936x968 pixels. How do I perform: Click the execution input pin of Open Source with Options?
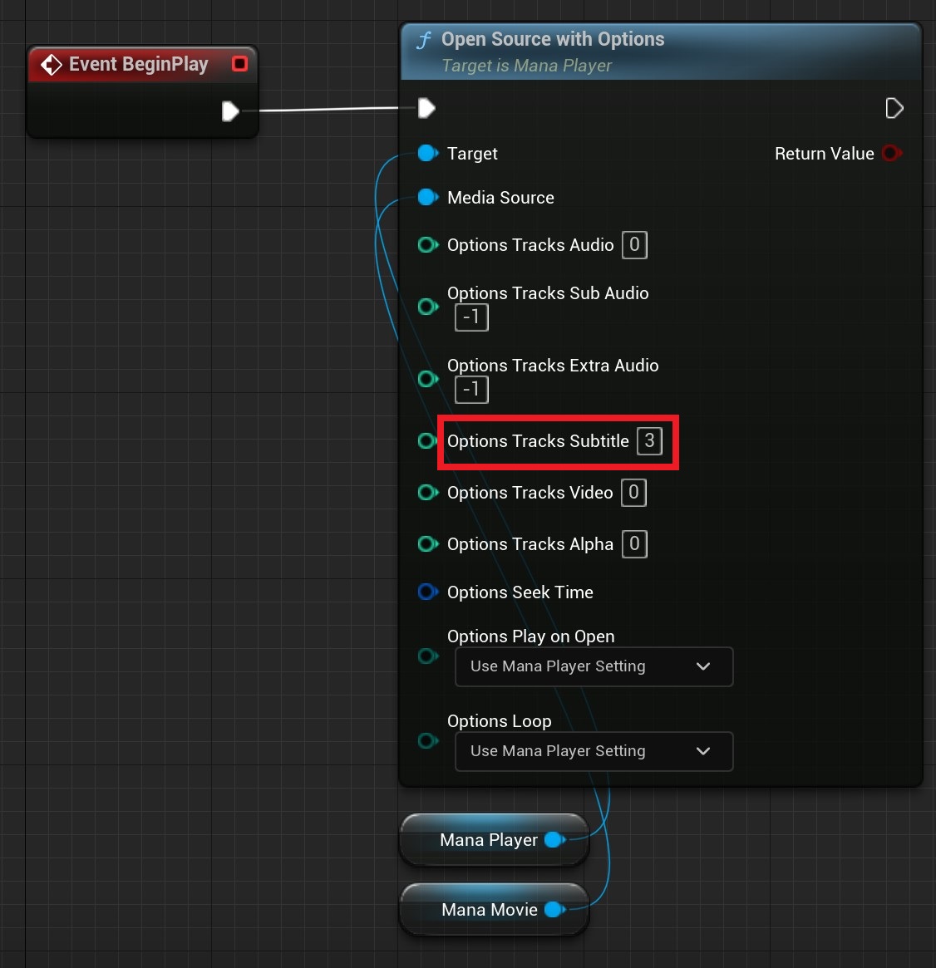(426, 108)
